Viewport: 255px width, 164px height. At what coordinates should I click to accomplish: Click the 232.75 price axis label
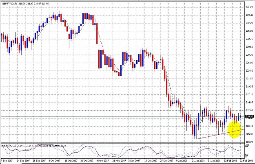click(x=249, y=39)
